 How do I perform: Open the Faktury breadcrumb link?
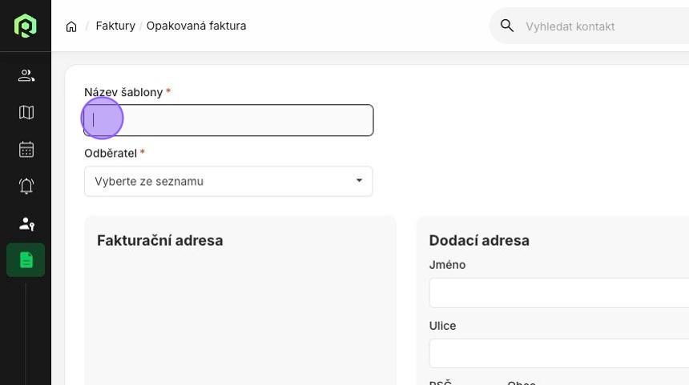(115, 26)
